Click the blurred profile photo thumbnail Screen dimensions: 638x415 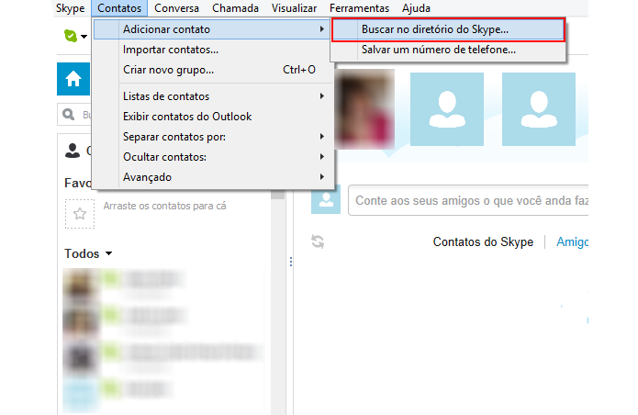[x=364, y=109]
